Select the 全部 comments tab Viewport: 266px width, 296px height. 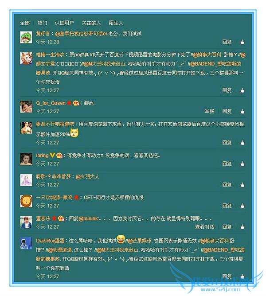(x=25, y=23)
